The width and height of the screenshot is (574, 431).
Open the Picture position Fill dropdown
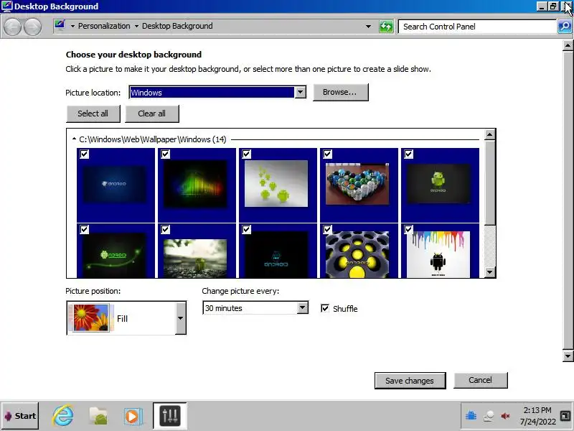[181, 318]
